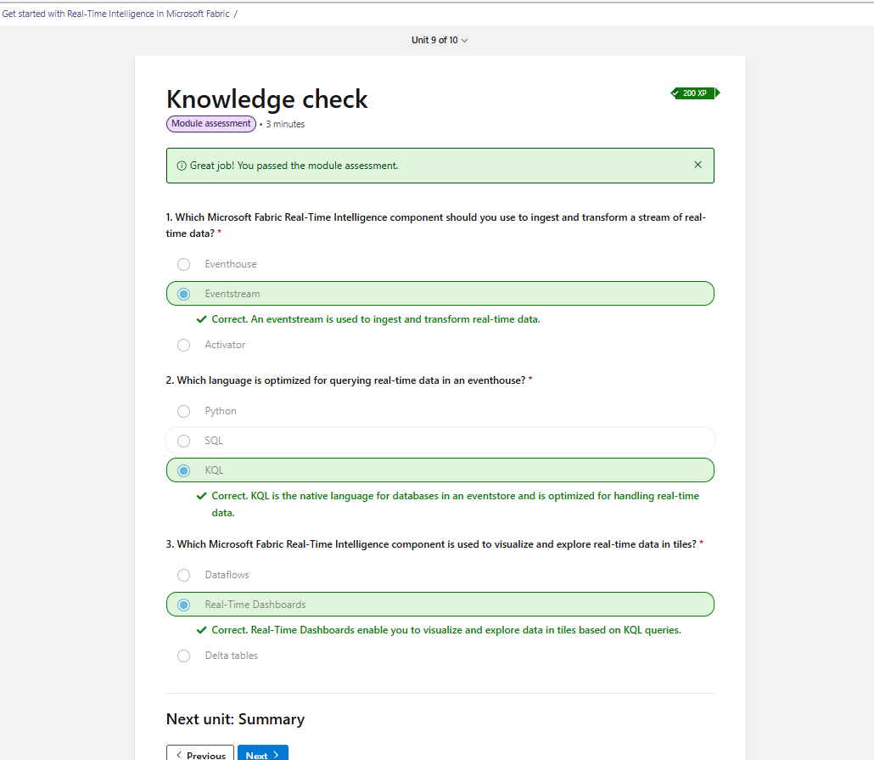Click question 1 text about ingest and transform
Image resolution: width=874 pixels, height=760 pixels.
point(436,225)
